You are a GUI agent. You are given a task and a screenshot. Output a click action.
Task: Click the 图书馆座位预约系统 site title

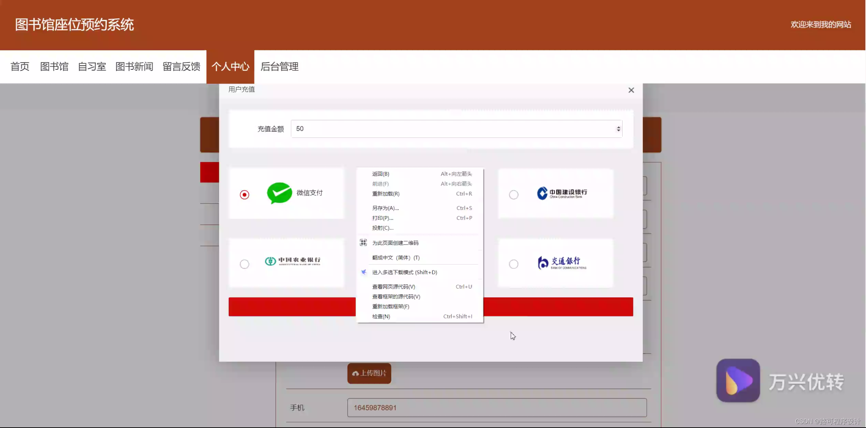74,25
